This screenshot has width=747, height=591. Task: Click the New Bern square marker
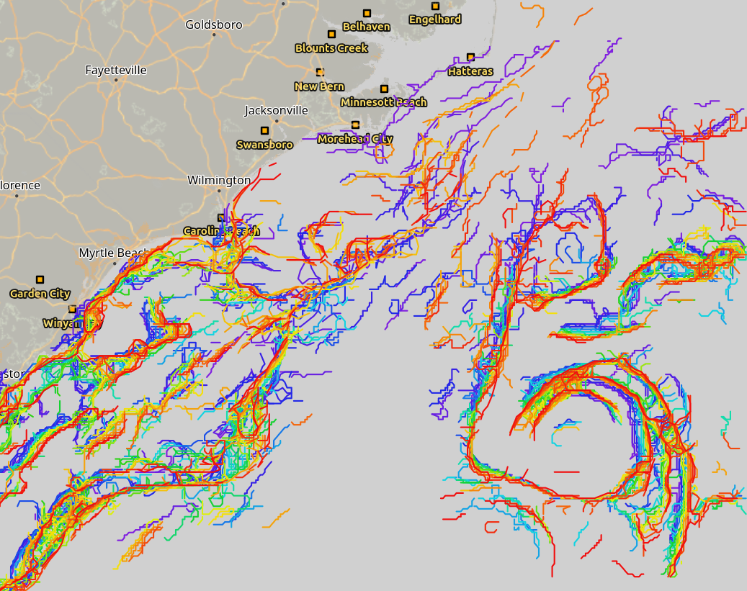pyautogui.click(x=320, y=73)
